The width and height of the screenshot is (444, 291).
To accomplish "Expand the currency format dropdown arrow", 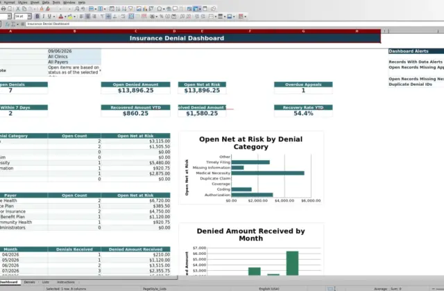I will point(157,17).
